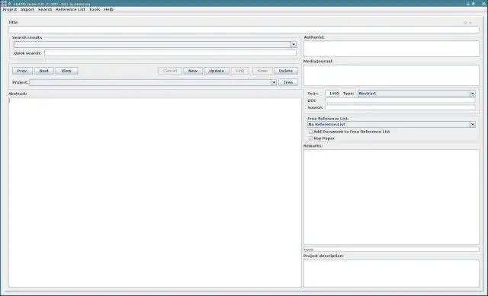
Task: Open the Free Reference List dropdown
Action: 391,124
